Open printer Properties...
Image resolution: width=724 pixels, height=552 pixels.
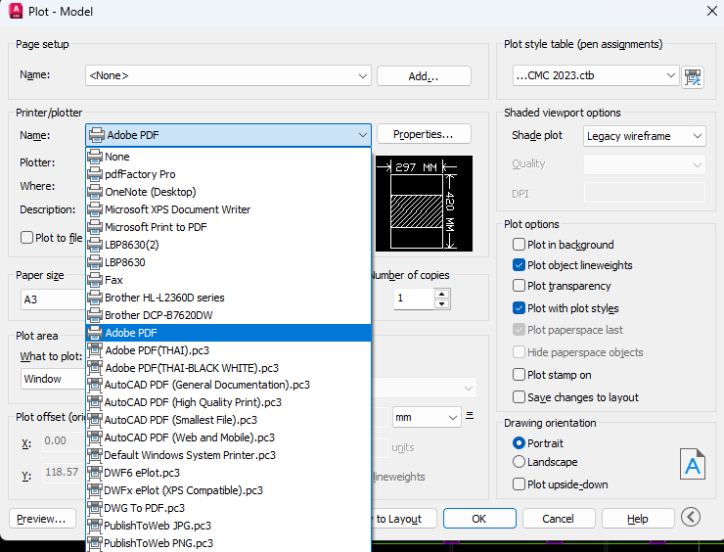[x=424, y=134]
